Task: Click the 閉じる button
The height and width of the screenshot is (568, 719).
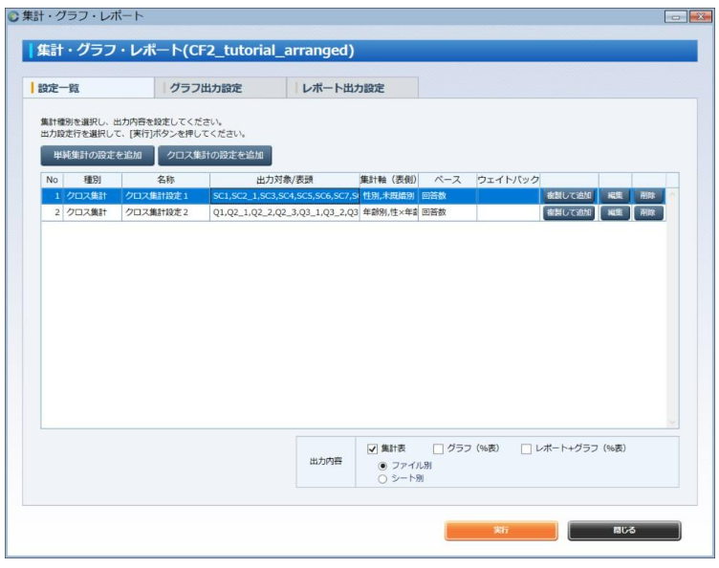Action: point(624,531)
